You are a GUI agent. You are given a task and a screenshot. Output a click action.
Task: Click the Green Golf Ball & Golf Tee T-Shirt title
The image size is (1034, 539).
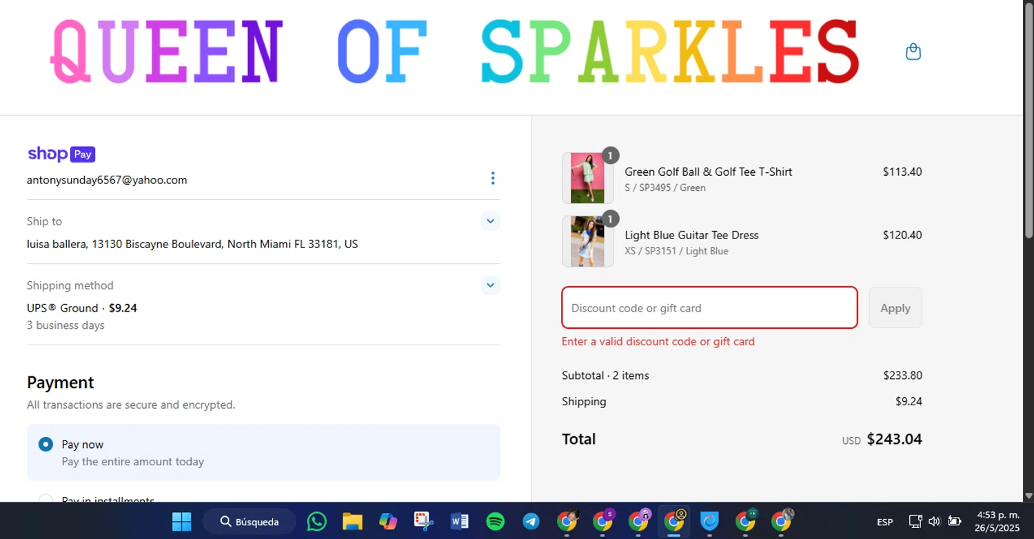click(x=709, y=172)
